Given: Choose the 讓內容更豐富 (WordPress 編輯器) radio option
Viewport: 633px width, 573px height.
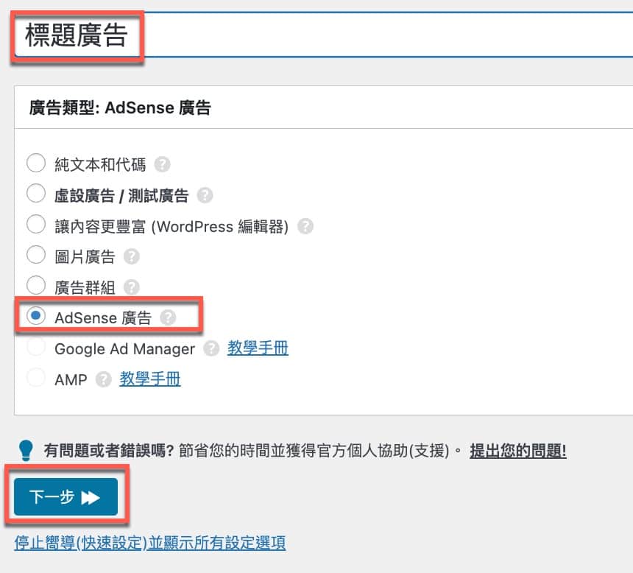Looking at the screenshot, I should (x=36, y=225).
